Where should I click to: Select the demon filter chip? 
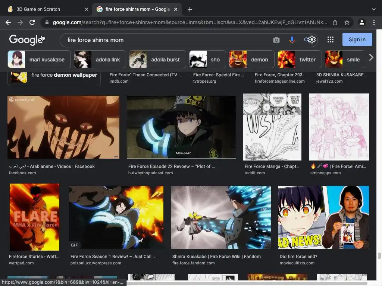click(251, 59)
